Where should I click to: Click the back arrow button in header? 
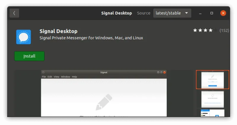[x=14, y=13]
